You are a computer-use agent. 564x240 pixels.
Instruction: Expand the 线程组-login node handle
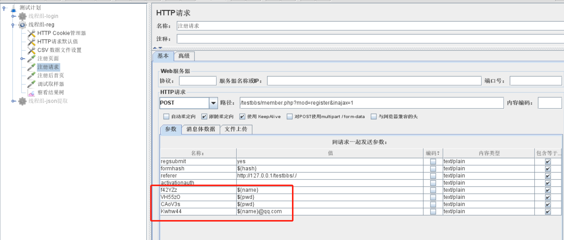click(13, 16)
